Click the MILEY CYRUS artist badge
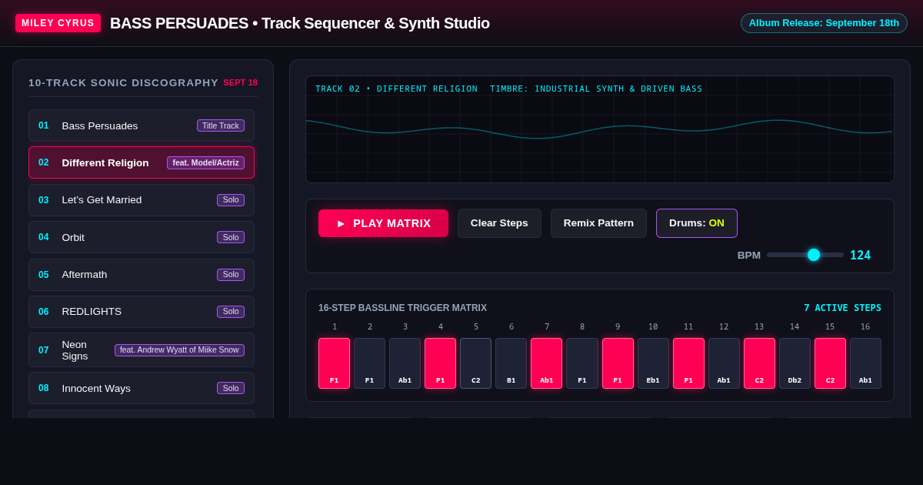 pos(58,23)
